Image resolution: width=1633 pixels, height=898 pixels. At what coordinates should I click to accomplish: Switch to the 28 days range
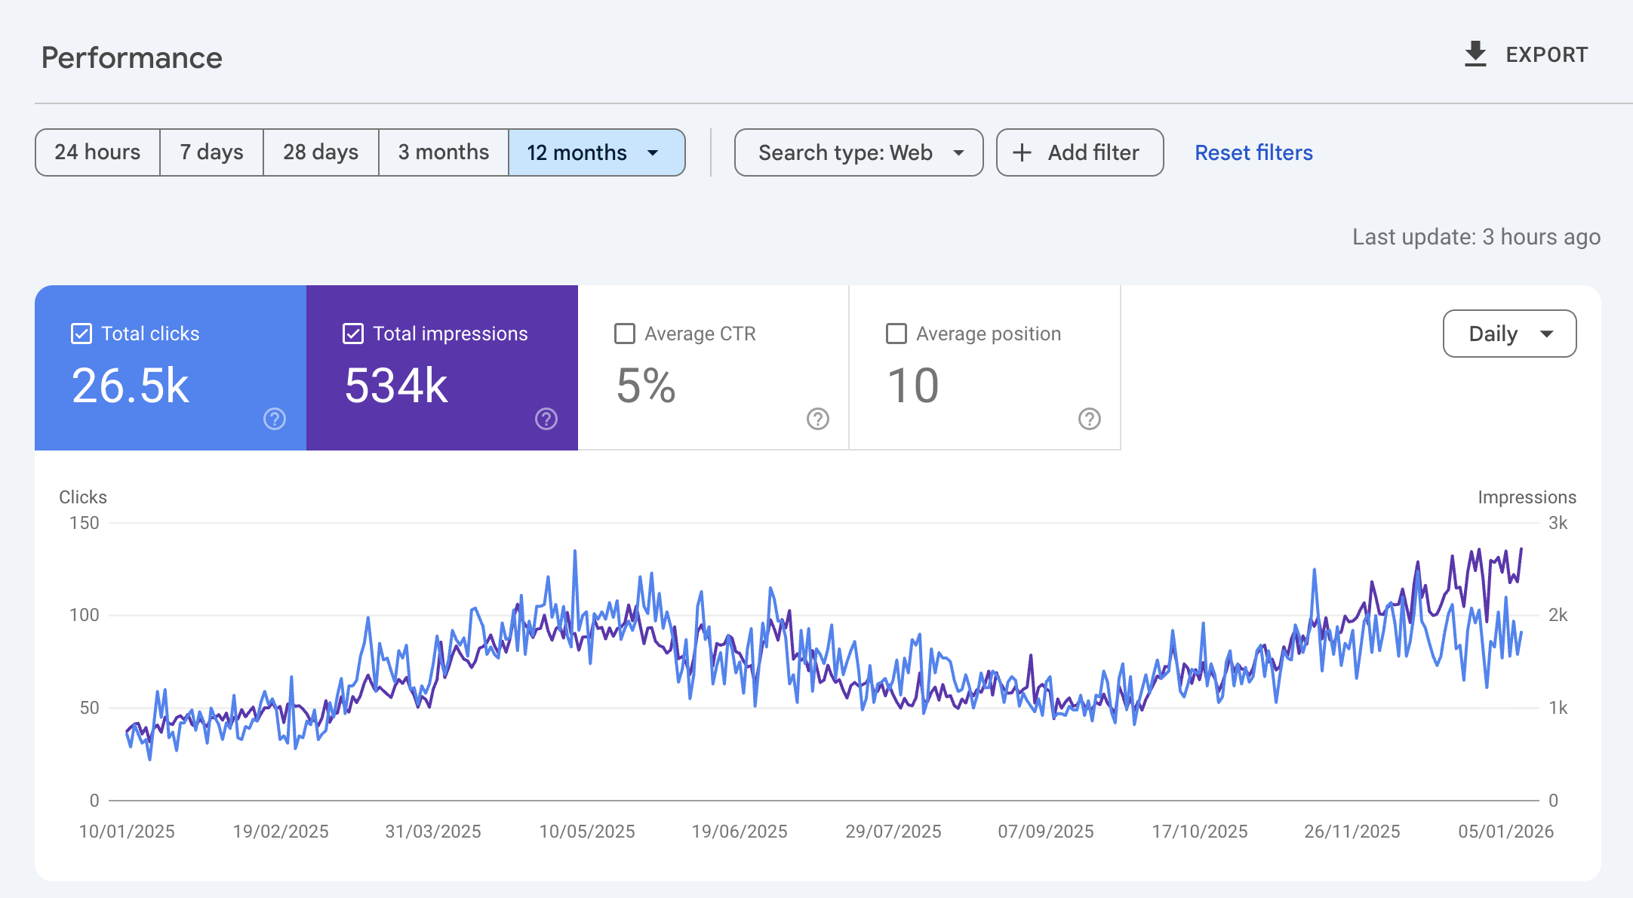coord(321,152)
